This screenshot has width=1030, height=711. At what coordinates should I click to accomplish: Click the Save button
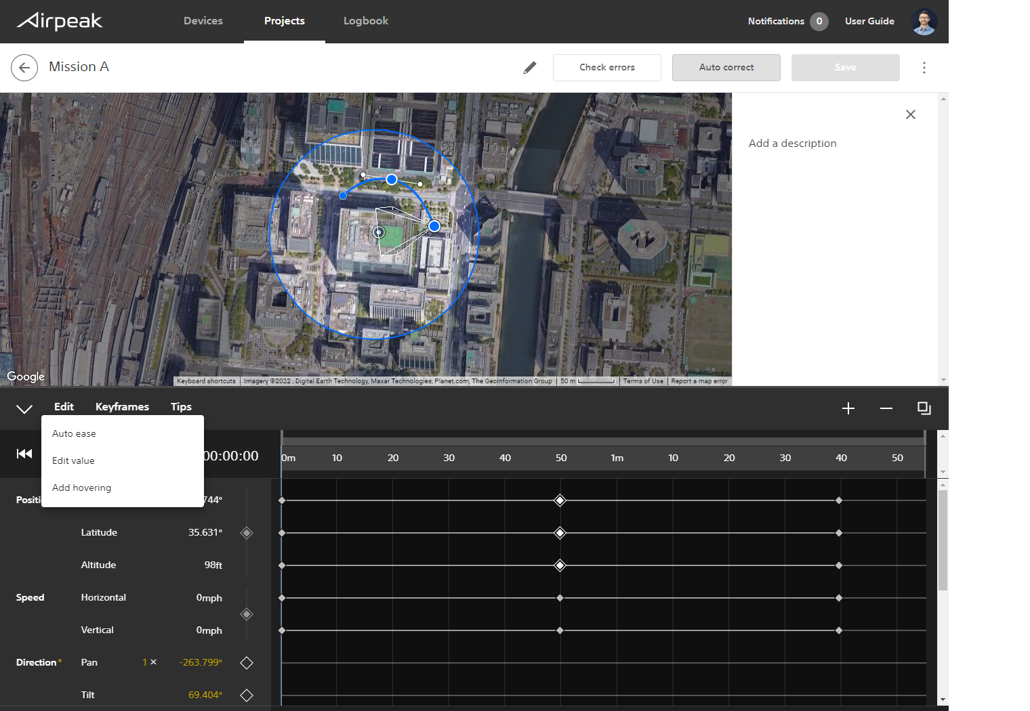coord(846,68)
